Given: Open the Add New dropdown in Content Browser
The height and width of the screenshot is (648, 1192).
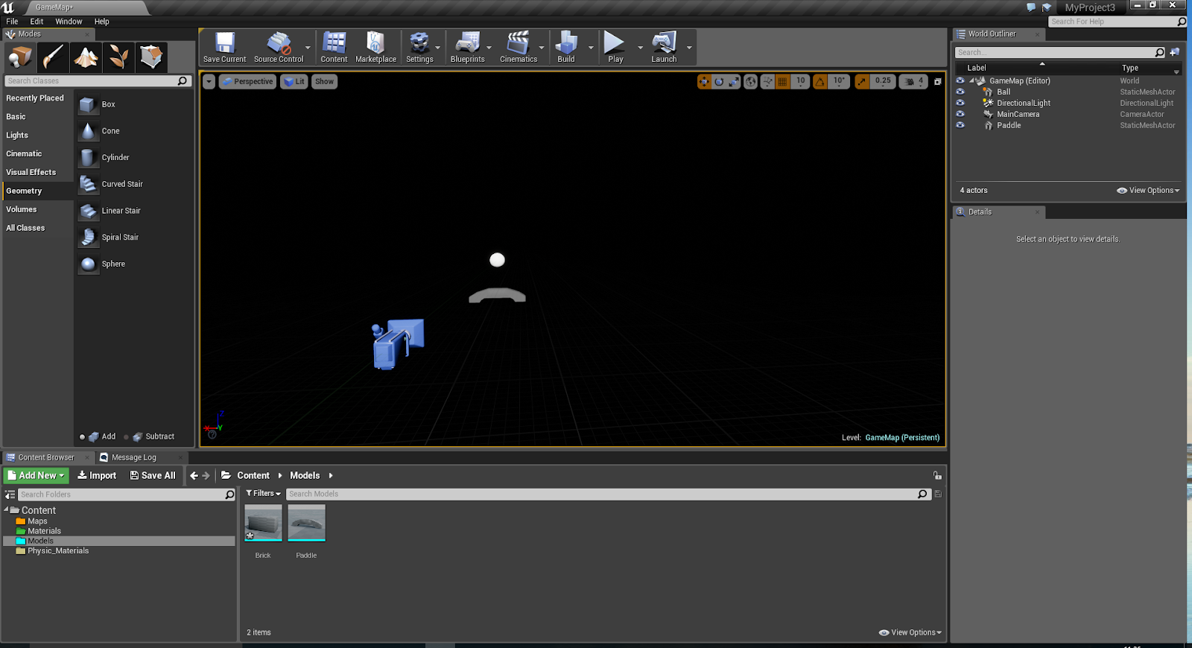Looking at the screenshot, I should click(37, 475).
